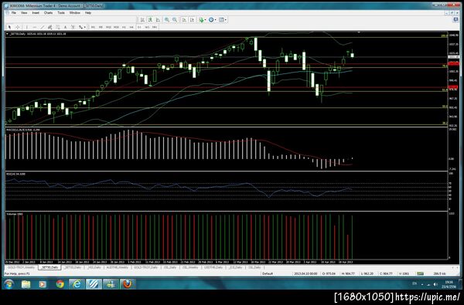Expand the Arrows tool dropdown
Image resolution: width=464 pixels, height=305 pixels.
click(x=84, y=27)
